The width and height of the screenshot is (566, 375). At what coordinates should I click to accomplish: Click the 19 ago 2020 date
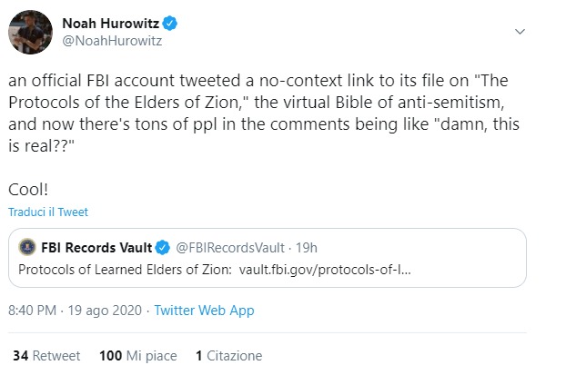(105, 311)
